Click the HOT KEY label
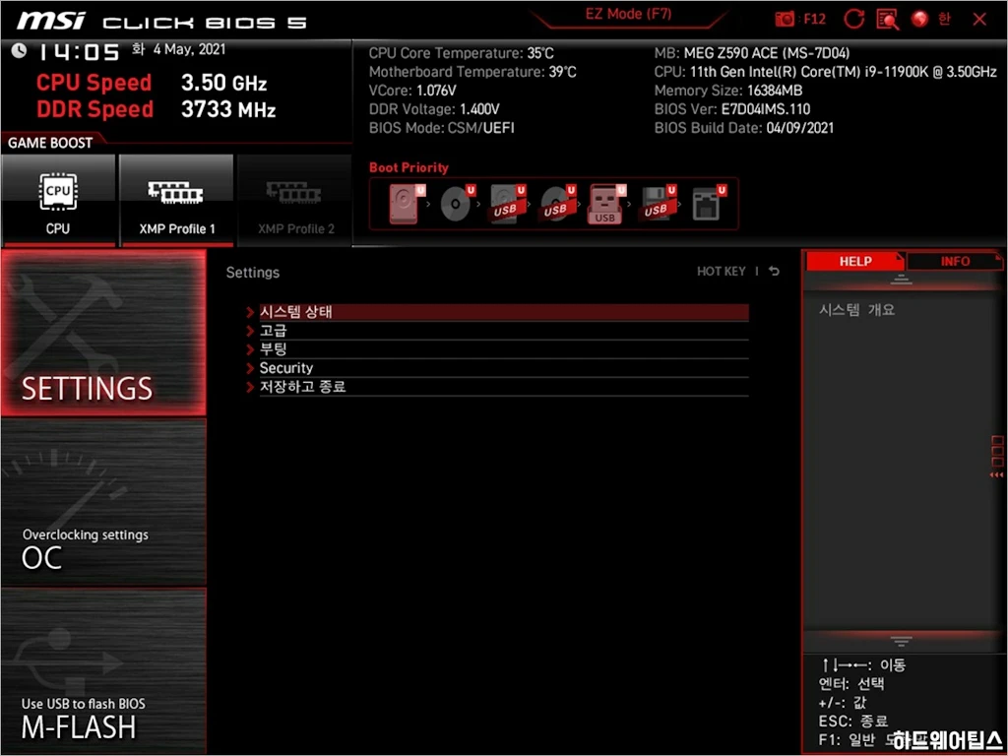Viewport: 1008px width, 756px height. coord(722,272)
